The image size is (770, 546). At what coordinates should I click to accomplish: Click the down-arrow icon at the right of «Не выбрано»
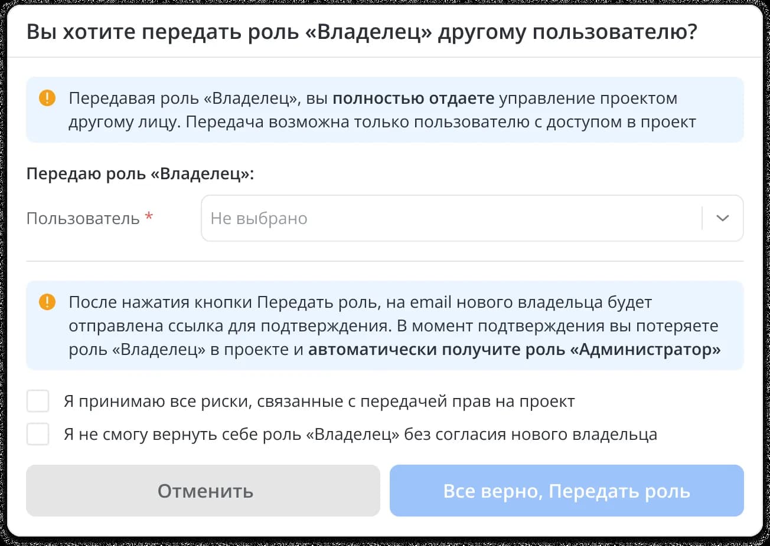click(x=721, y=218)
